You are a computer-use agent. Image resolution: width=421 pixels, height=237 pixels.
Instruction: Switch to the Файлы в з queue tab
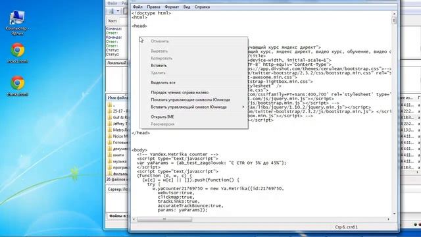(x=118, y=216)
